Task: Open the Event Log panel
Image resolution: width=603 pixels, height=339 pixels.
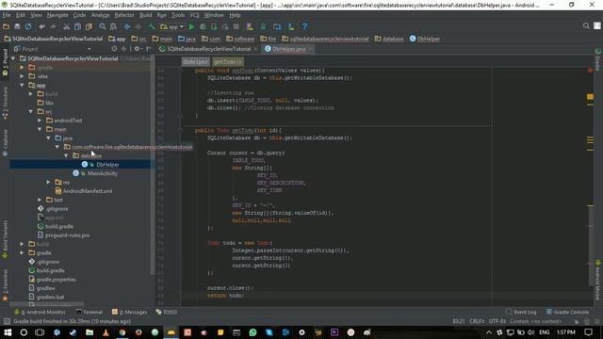Action: [x=521, y=312]
